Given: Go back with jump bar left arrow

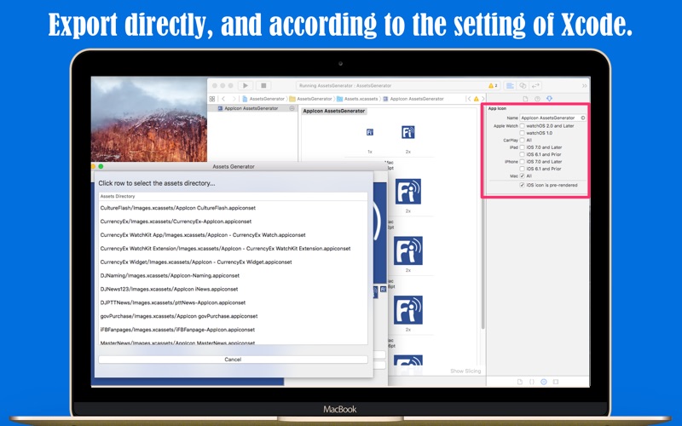Looking at the screenshot, I should coord(223,99).
